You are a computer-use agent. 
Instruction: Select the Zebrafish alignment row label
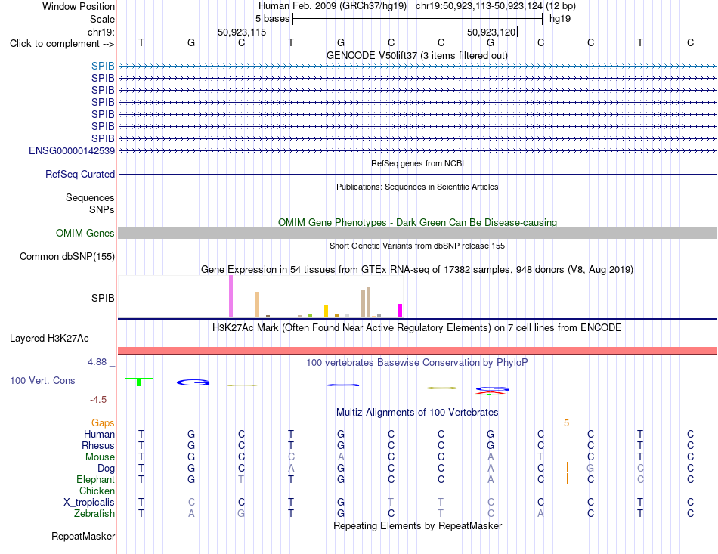[x=94, y=514]
